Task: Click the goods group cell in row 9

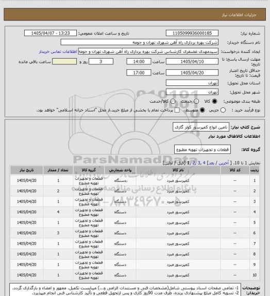Action: click(x=89, y=265)
